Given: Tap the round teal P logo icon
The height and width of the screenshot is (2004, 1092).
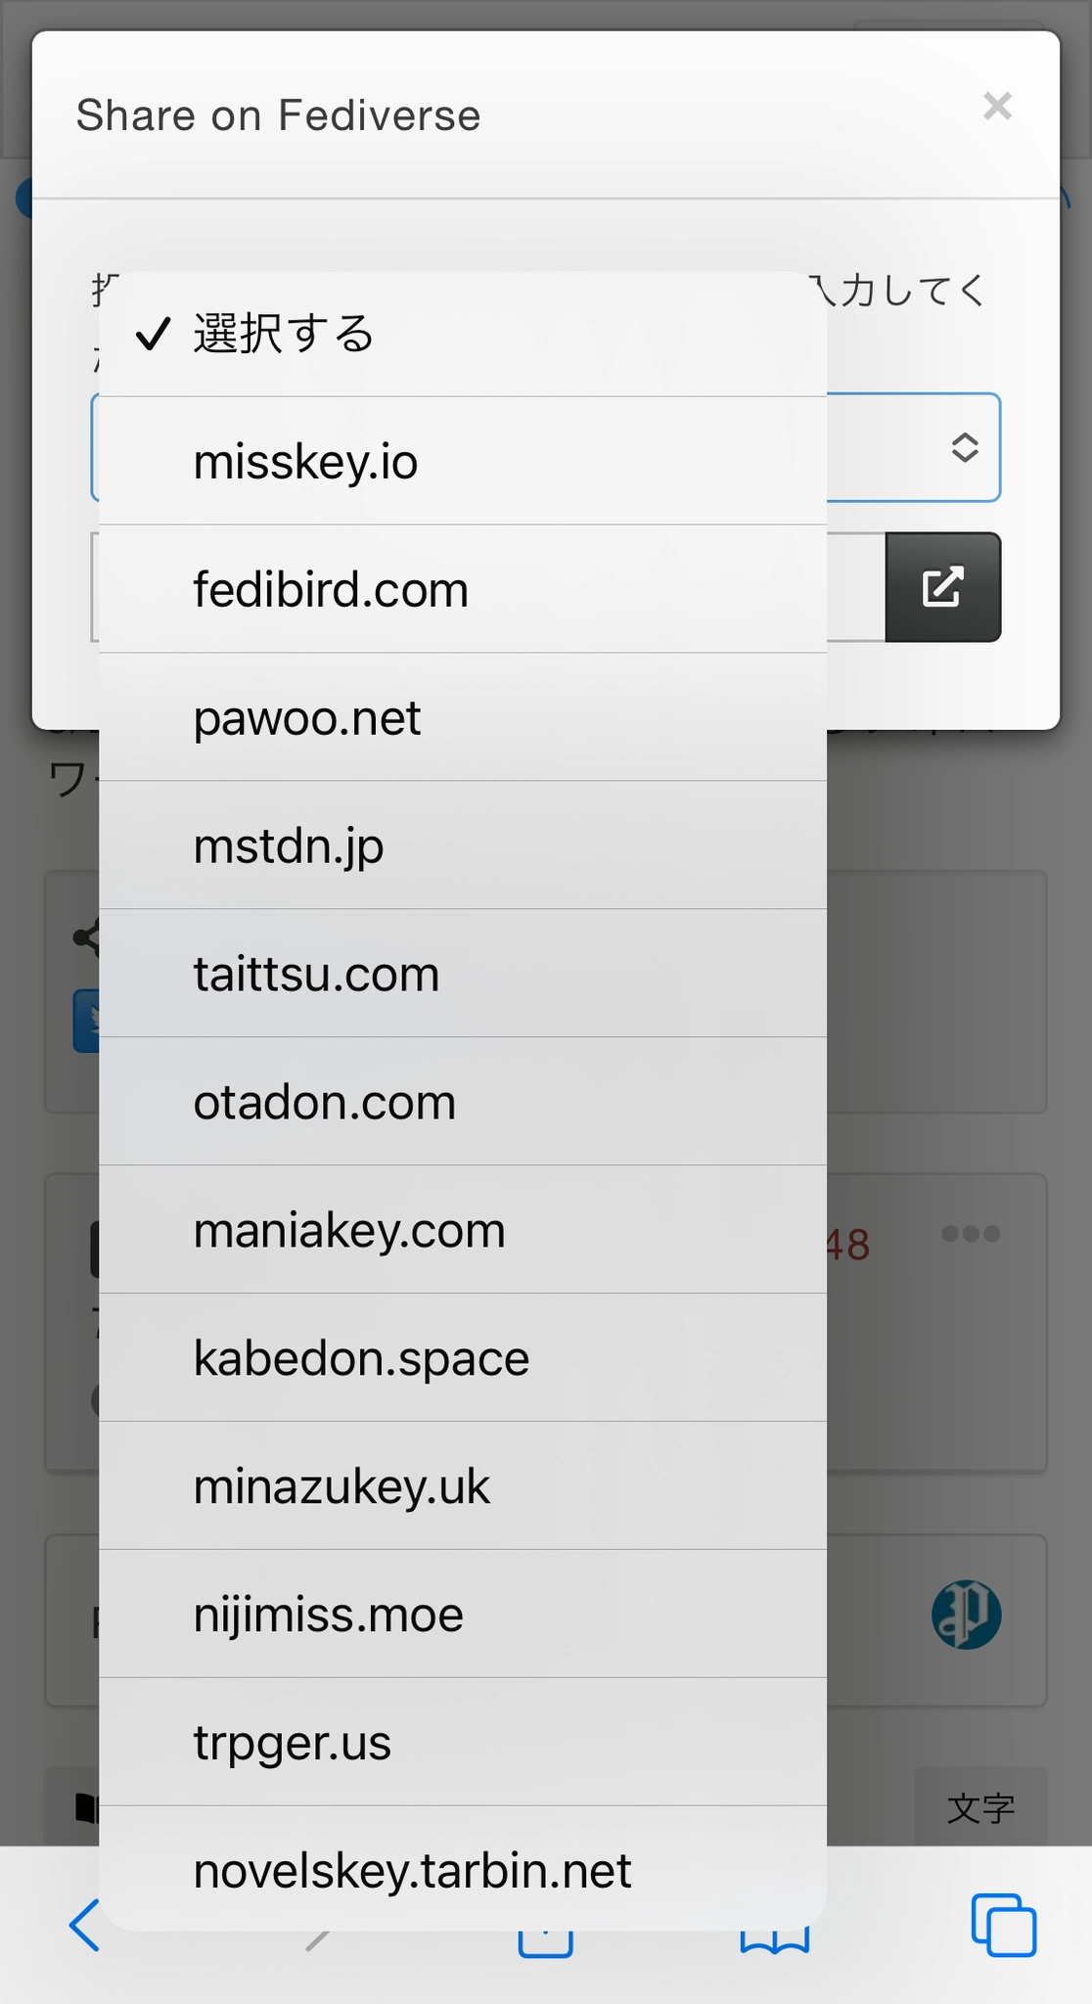Looking at the screenshot, I should [966, 1615].
